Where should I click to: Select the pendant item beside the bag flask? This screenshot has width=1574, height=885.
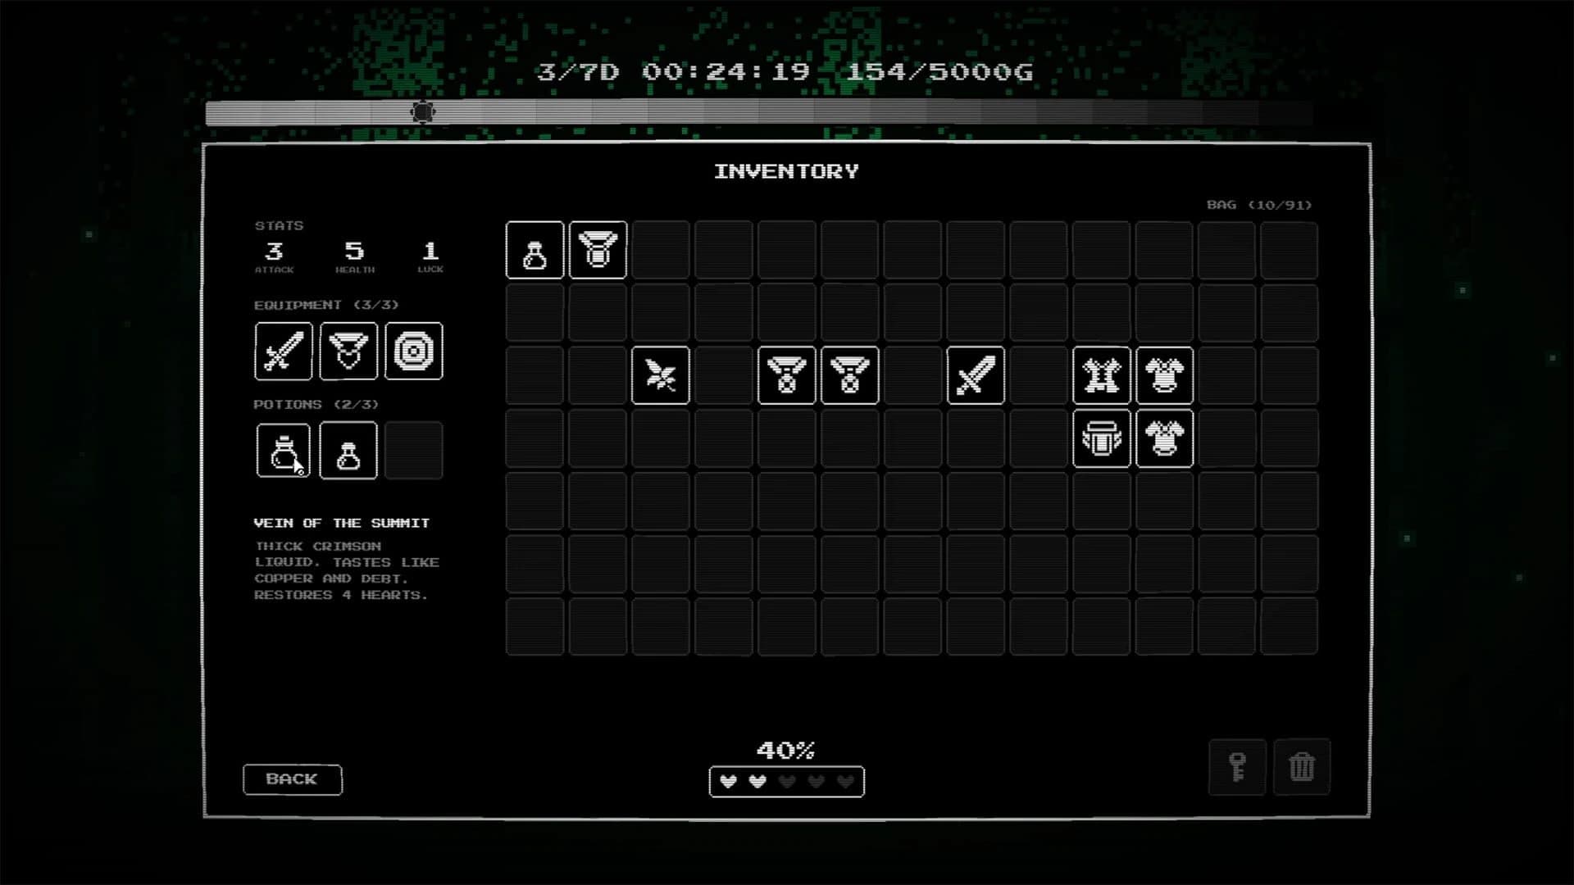[x=598, y=250]
